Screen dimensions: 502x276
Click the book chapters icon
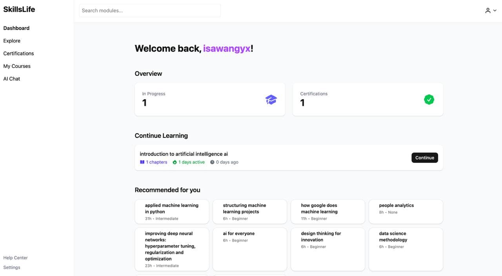tap(142, 162)
